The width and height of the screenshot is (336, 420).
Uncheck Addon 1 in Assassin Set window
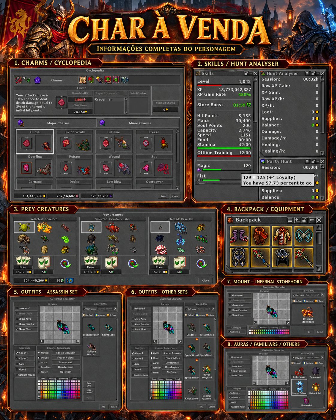[x=17, y=353]
